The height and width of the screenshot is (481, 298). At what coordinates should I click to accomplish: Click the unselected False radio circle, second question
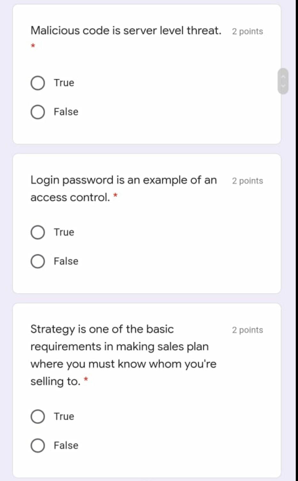[37, 261]
